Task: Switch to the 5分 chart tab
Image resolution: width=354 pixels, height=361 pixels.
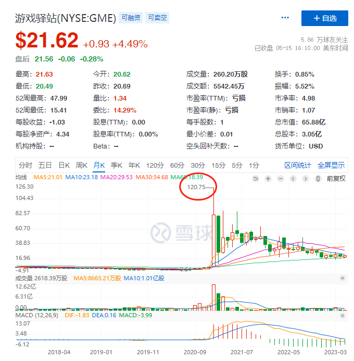Action: (237, 165)
